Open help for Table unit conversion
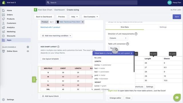183x103 pixels. pos(128,44)
